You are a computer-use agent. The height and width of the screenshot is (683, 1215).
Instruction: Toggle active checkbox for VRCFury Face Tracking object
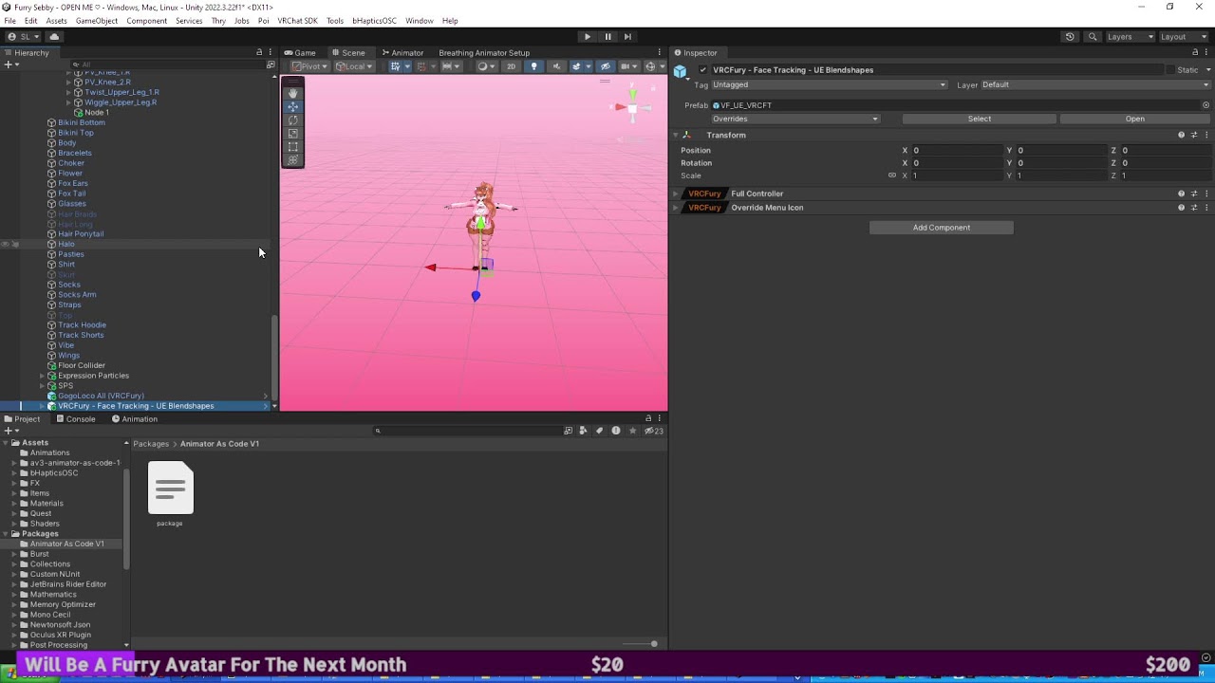click(x=702, y=70)
